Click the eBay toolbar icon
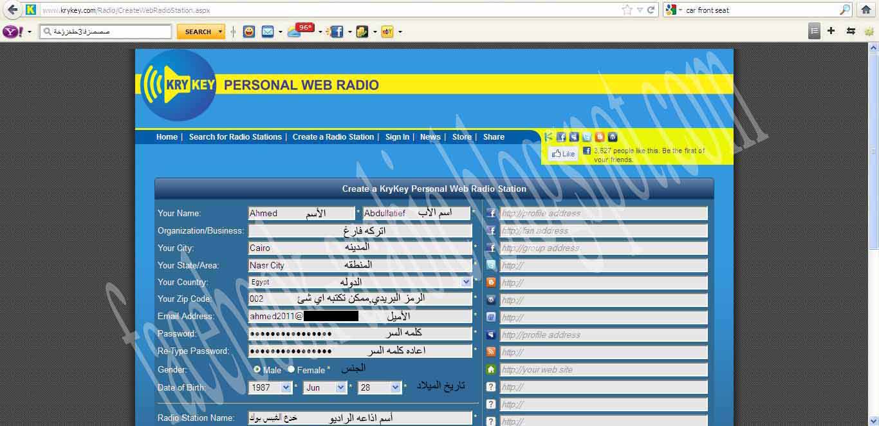 (x=387, y=32)
